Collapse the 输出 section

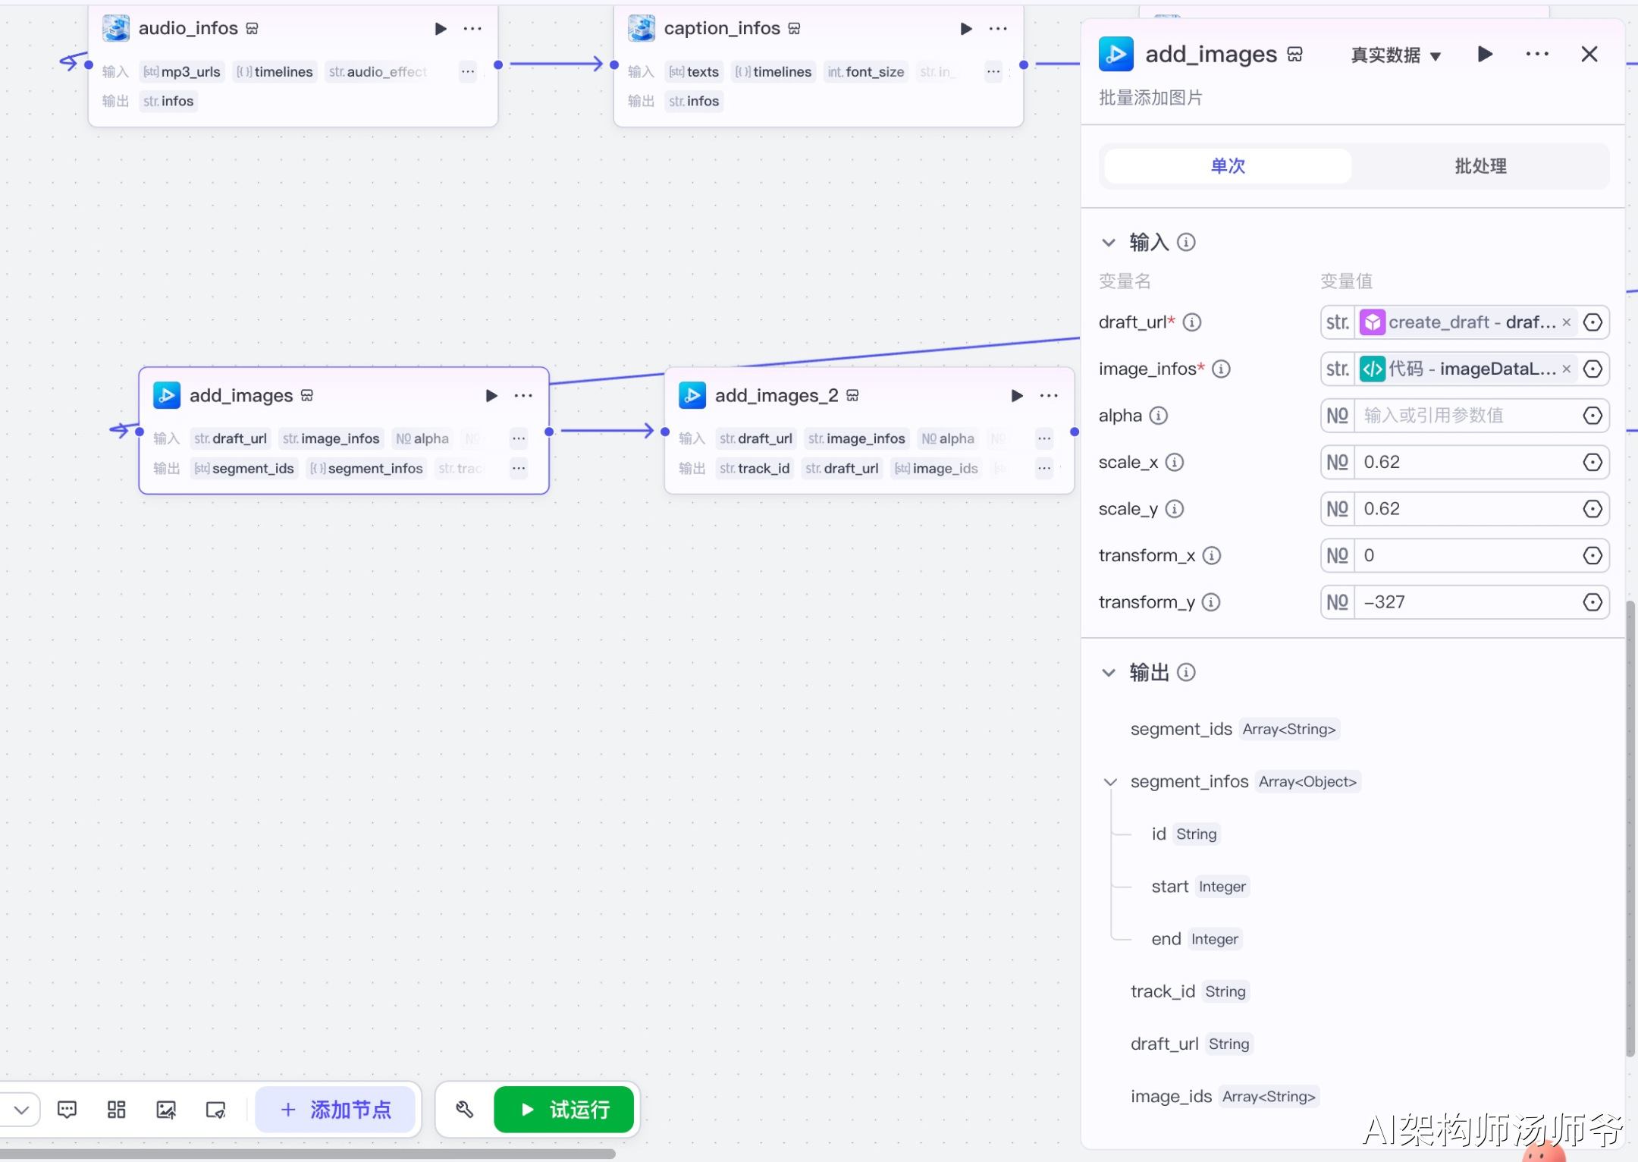pos(1109,673)
